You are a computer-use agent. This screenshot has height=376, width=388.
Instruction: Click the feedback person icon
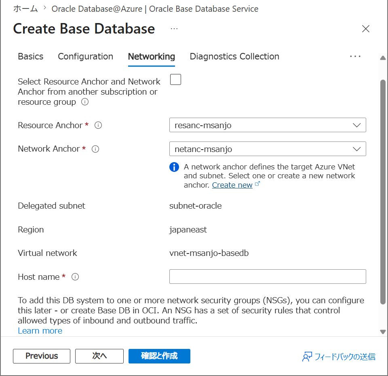307,357
